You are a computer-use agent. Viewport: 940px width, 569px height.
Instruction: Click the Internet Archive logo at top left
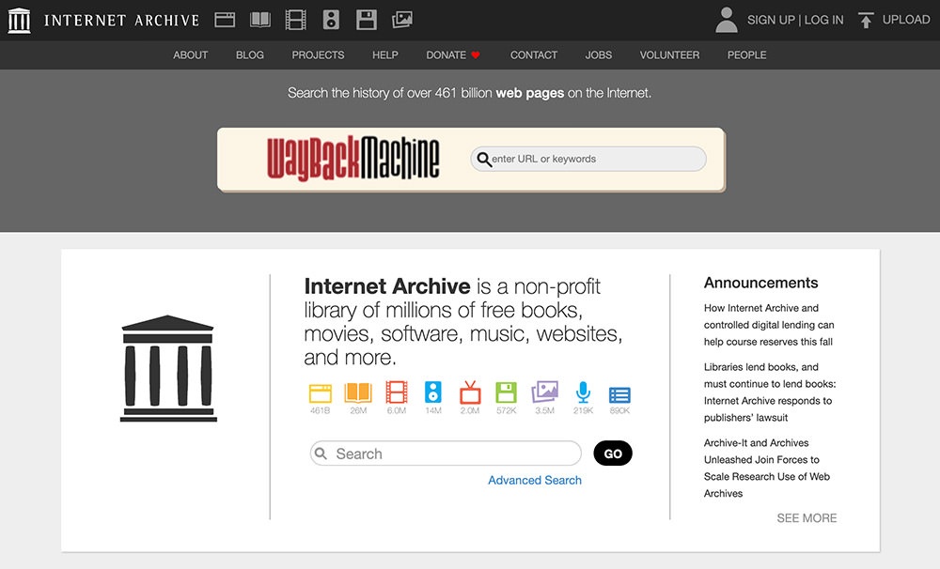(x=103, y=20)
